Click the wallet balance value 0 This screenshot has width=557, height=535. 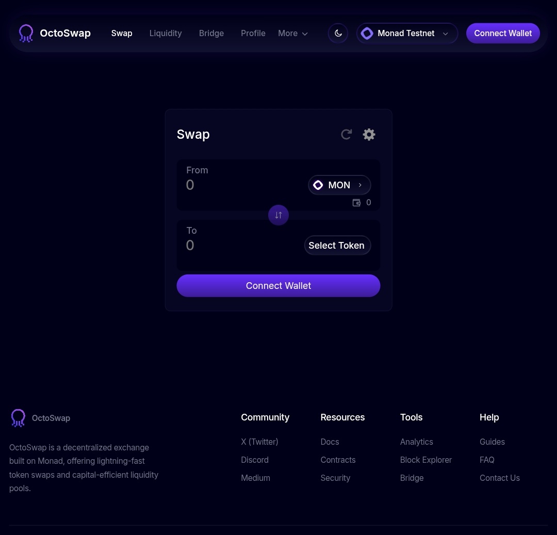tap(369, 202)
